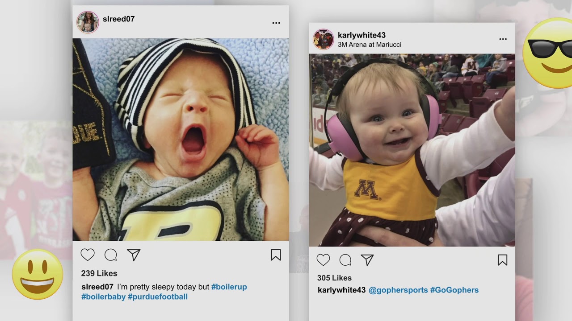This screenshot has height=321, width=572.
Task: Open the three-dot menu on slreed07 post
Action: [276, 23]
